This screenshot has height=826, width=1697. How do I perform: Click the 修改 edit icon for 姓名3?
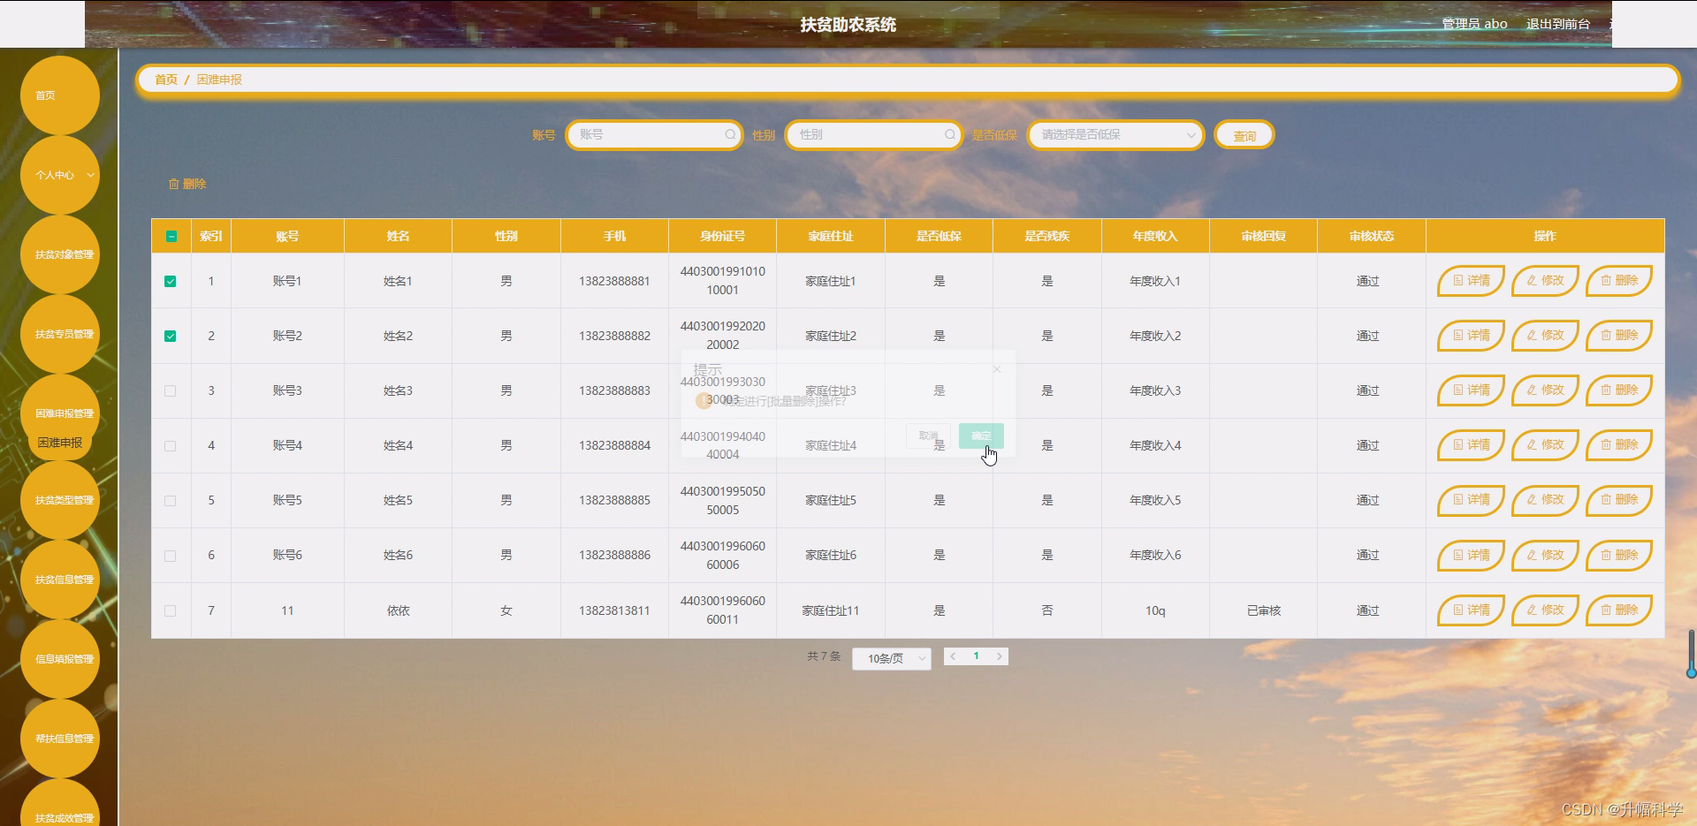click(1544, 390)
